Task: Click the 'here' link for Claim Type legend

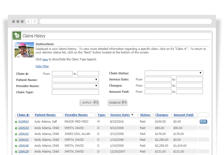Action: [45, 60]
